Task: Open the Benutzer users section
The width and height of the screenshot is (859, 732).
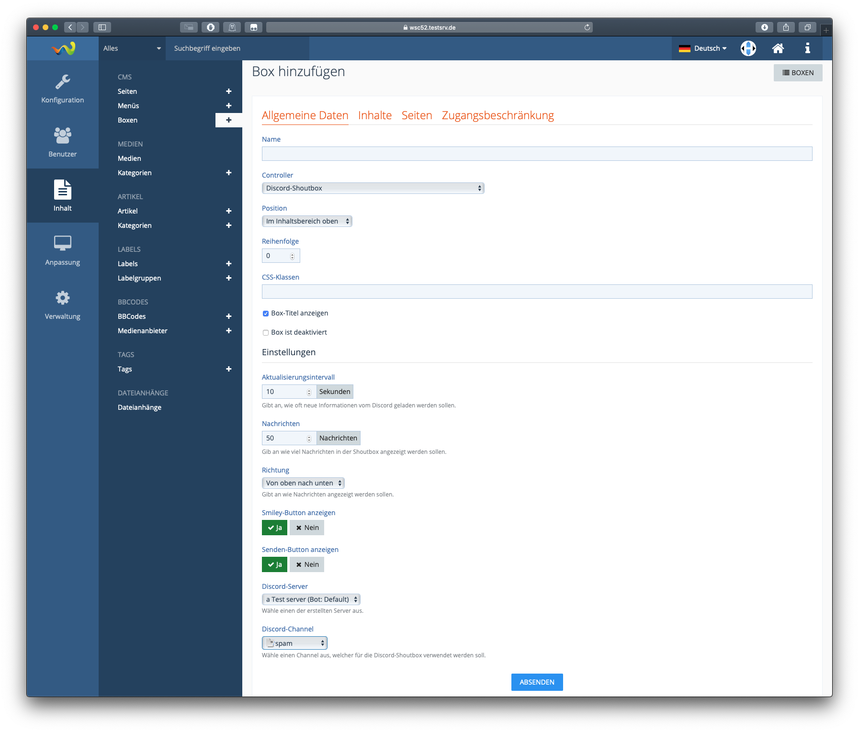Action: [x=62, y=142]
